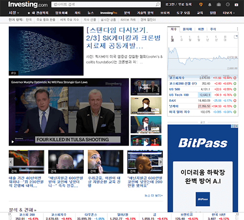Select the 6달 chart timeframe
This screenshot has width=244, height=220.
199,38
